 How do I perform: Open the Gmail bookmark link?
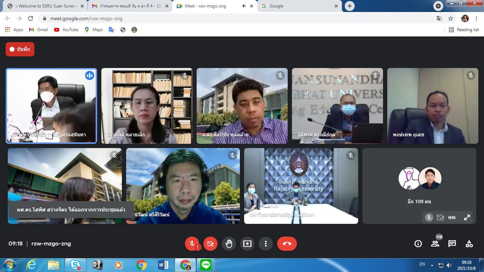coord(39,30)
